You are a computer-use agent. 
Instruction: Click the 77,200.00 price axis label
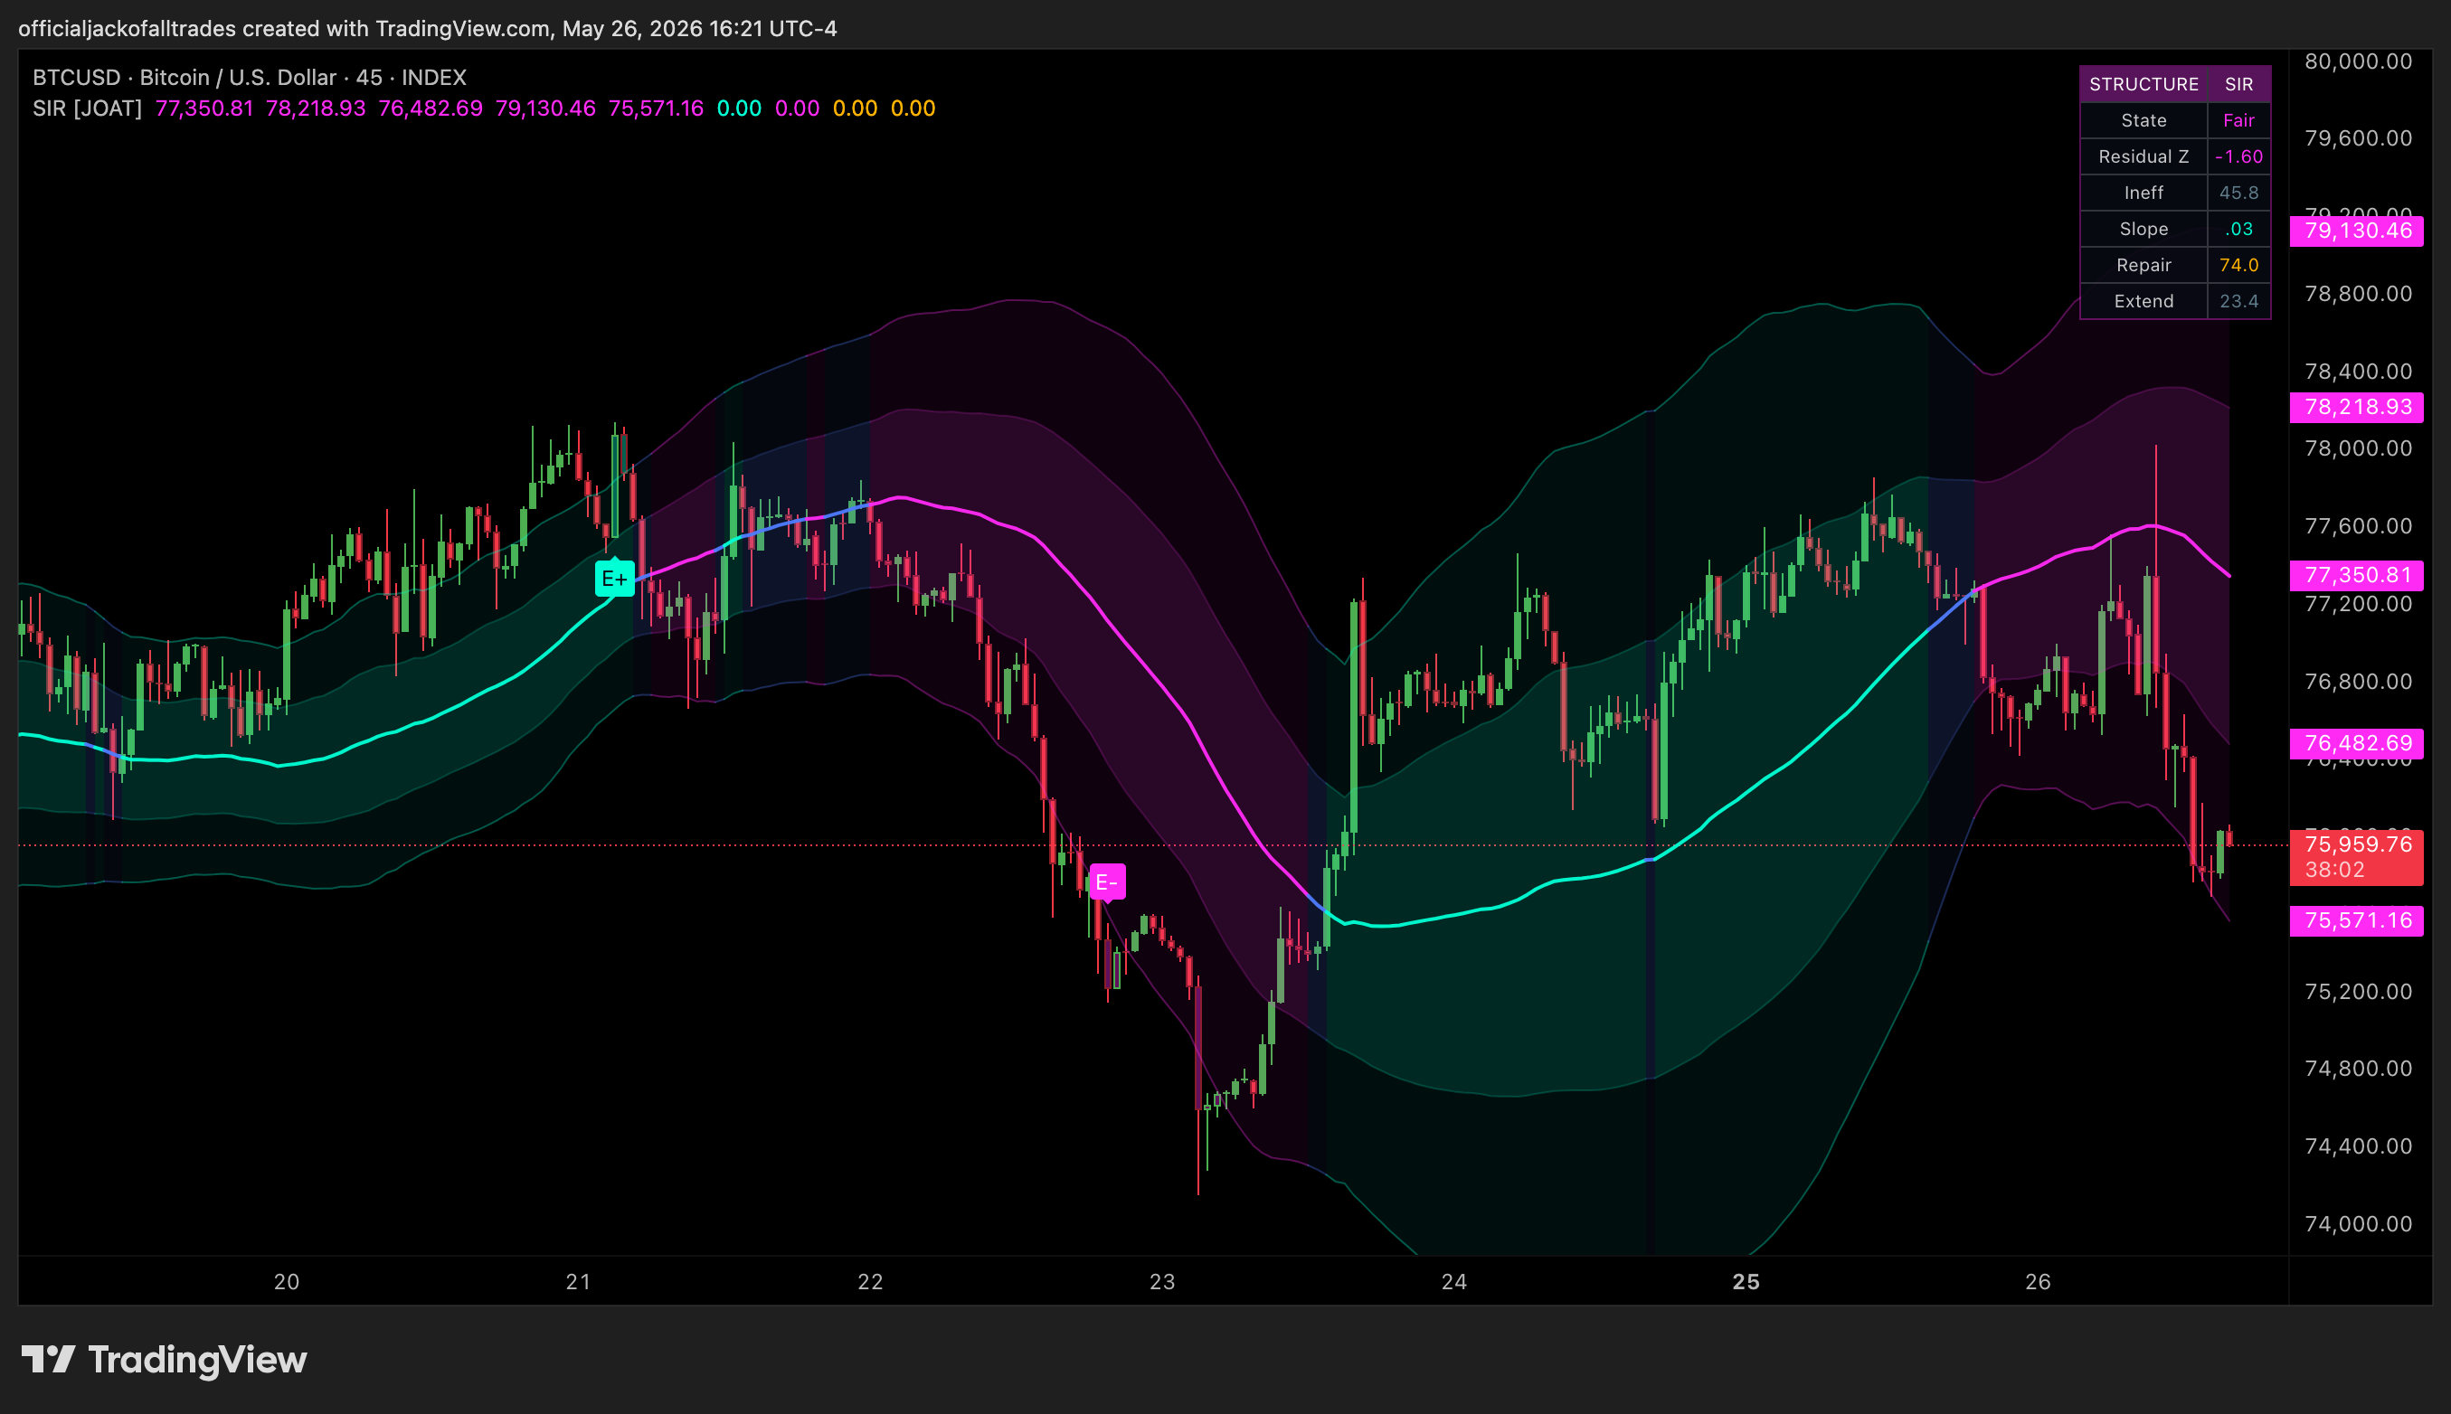pyautogui.click(x=2358, y=604)
